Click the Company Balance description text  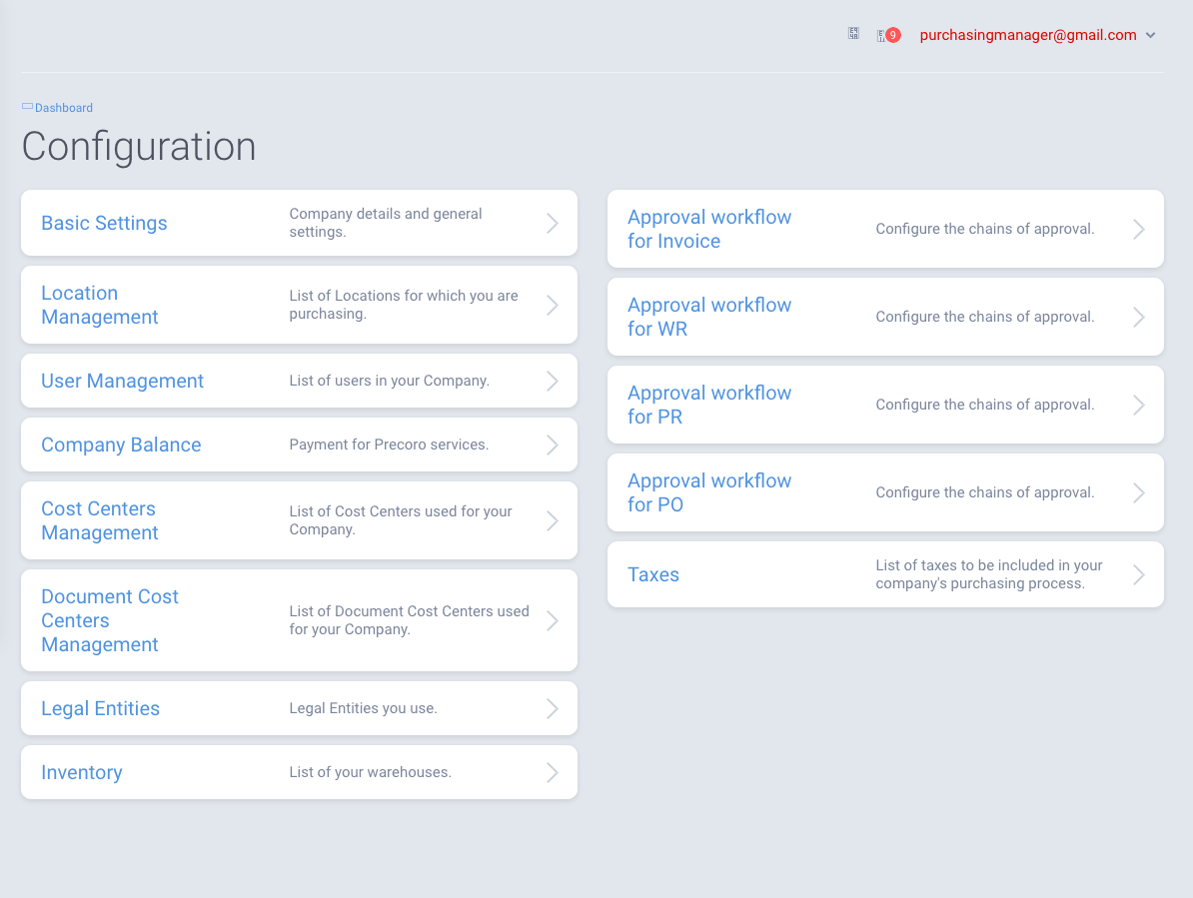pyautogui.click(x=389, y=445)
